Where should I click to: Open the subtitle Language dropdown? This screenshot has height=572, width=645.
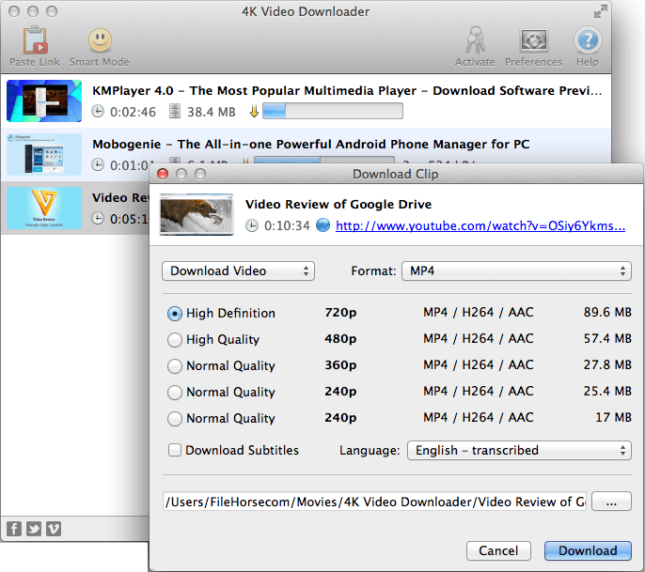tap(519, 451)
